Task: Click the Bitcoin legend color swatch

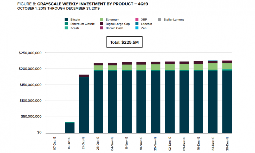Action: (66, 20)
